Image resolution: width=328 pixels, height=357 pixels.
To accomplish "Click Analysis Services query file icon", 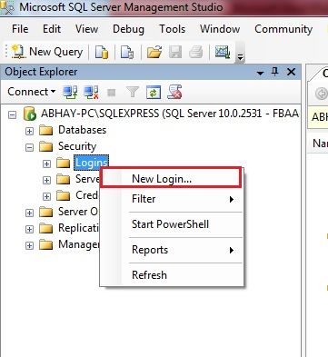I will point(127,52).
